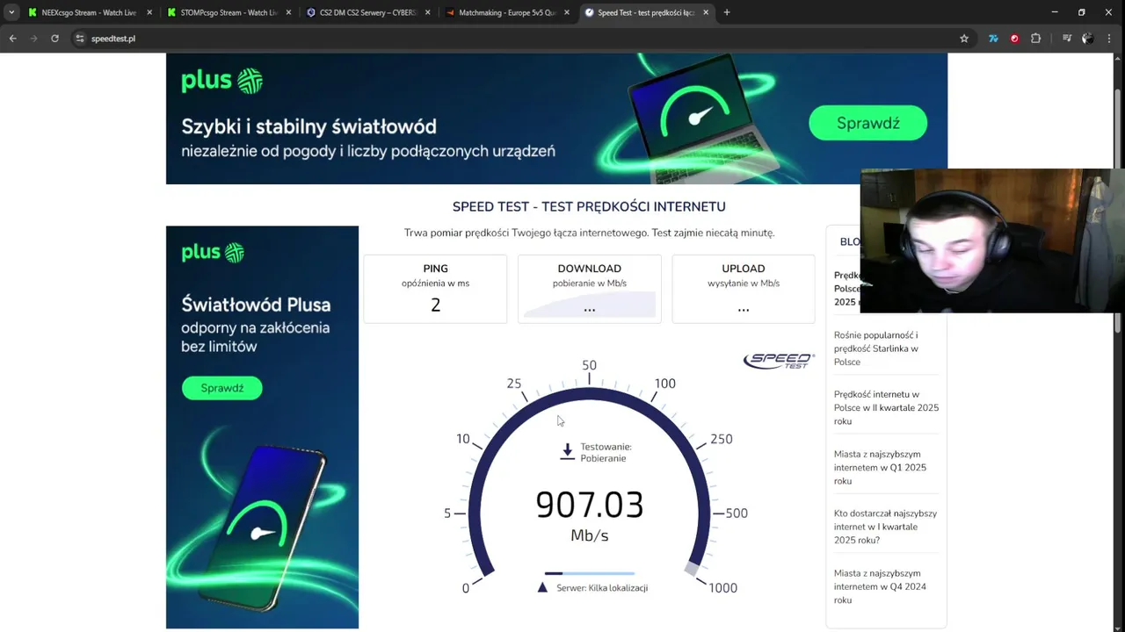1125x632 pixels.
Task: Click Sprawdź button in the side ad
Action: tap(221, 388)
